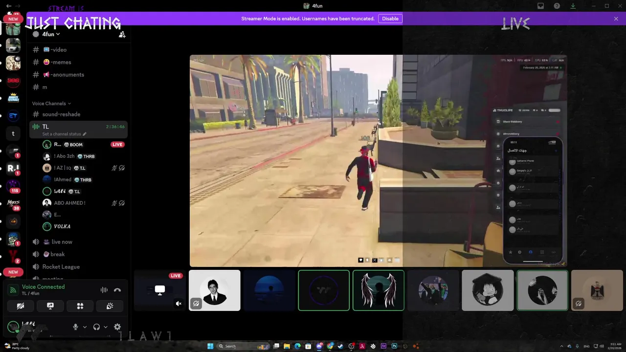
Task: Navigate back with the left arrow
Action: click(8, 6)
